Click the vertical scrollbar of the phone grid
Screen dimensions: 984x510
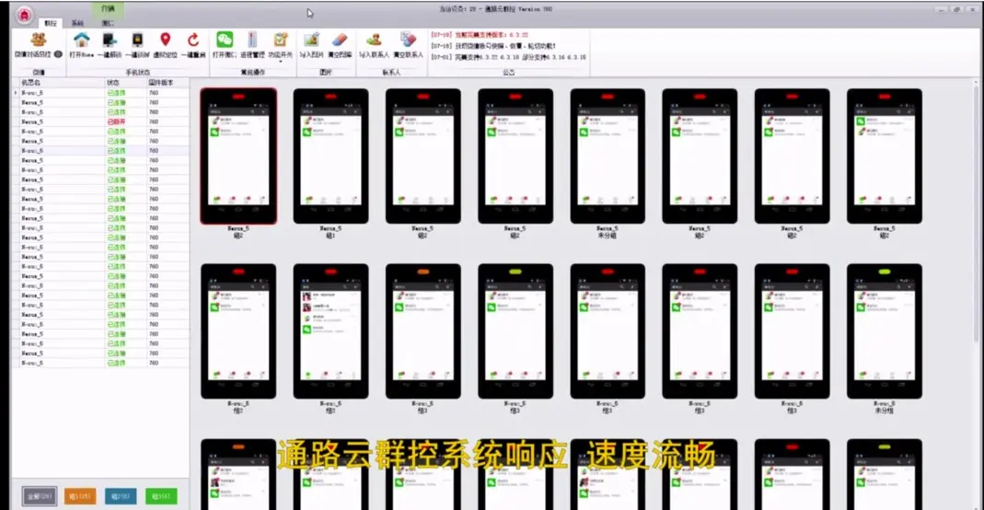click(976, 214)
